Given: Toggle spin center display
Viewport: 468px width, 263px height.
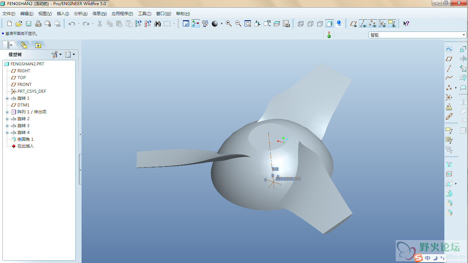Looking at the screenshot, I should click(196, 24).
